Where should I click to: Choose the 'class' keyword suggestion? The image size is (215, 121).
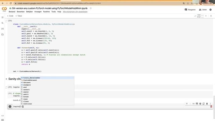[x=47, y=102]
